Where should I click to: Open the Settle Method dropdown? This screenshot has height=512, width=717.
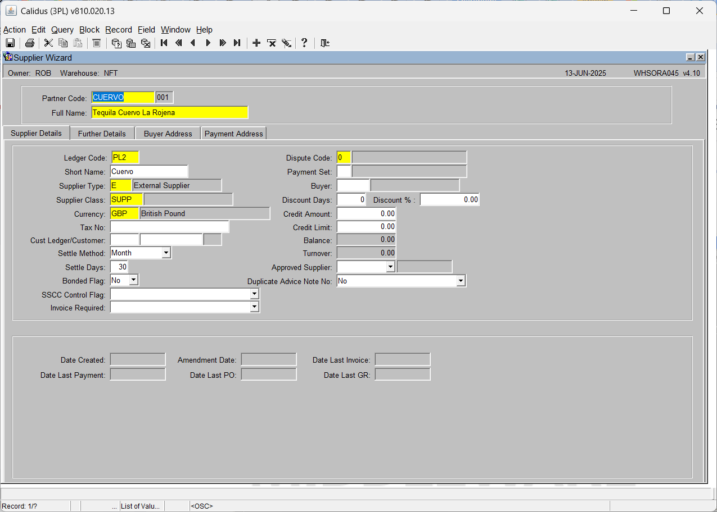[166, 253]
